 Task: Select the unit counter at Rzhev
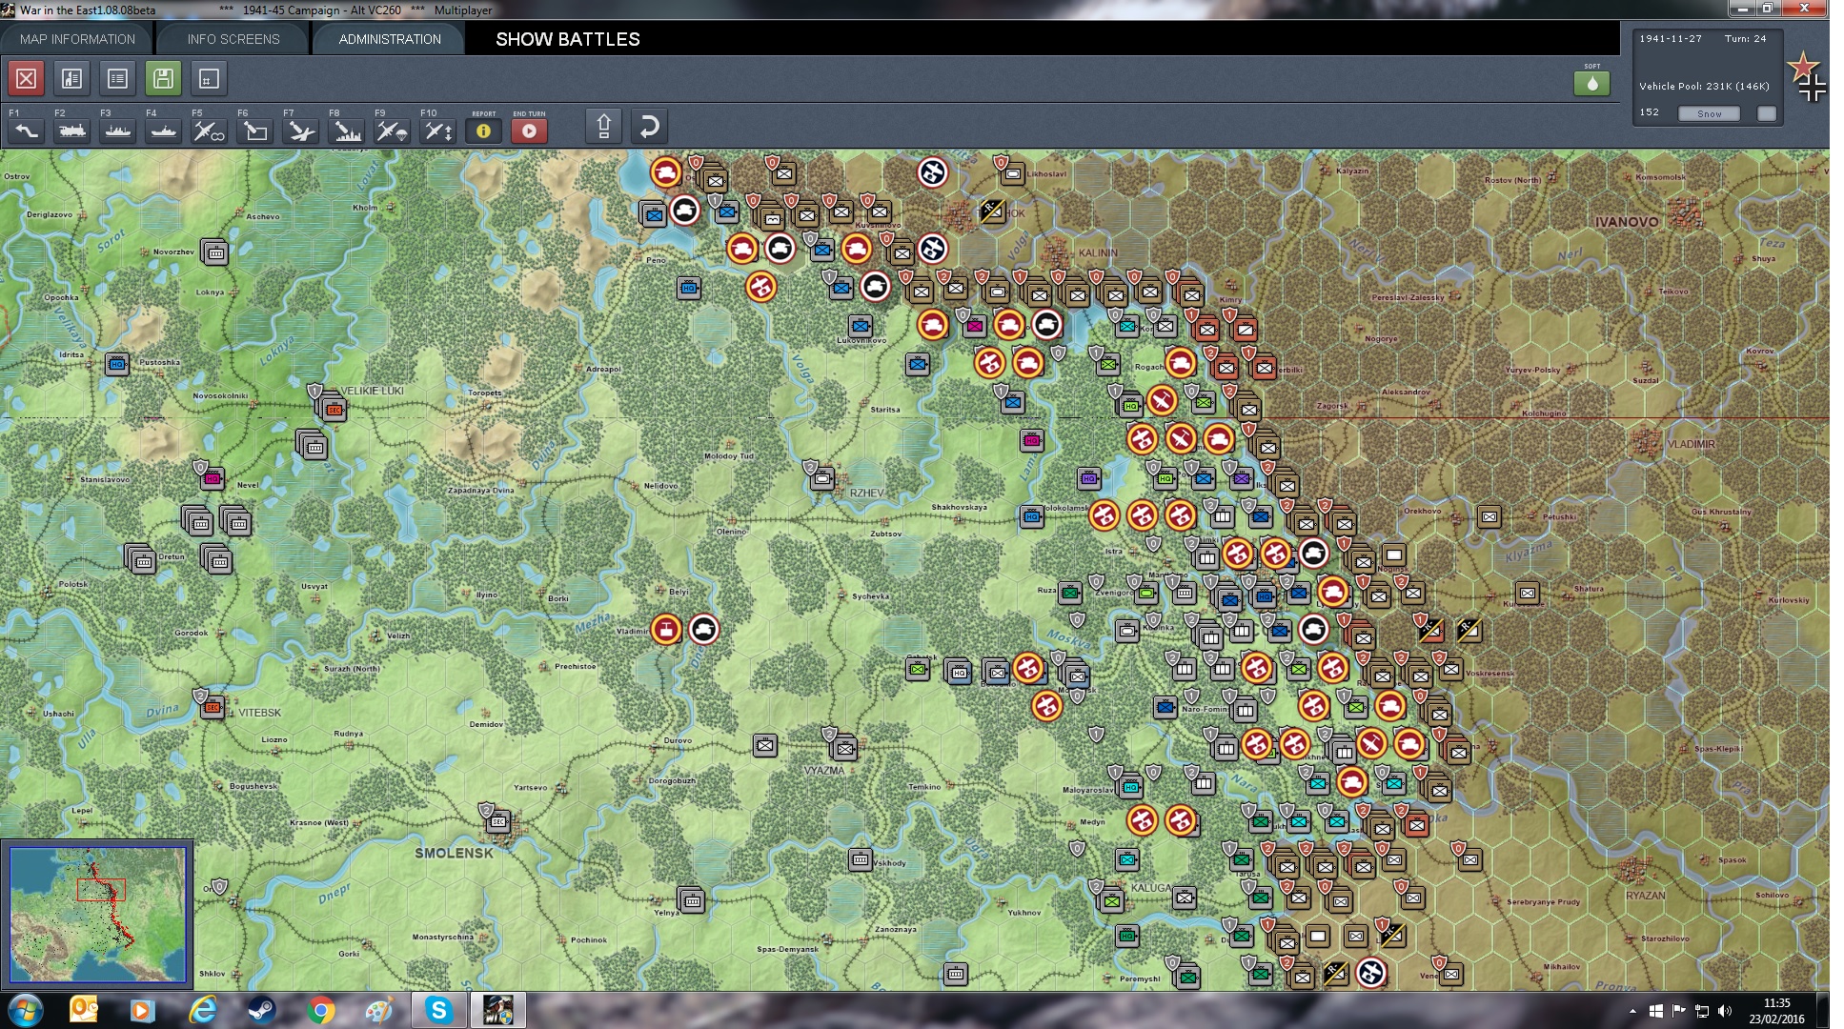coord(821,478)
